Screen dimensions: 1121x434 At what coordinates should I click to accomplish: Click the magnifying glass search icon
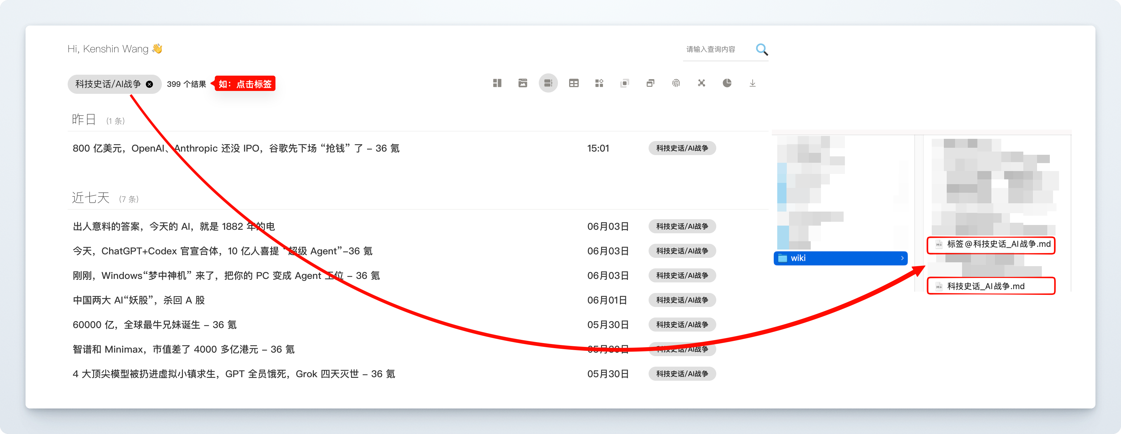coord(762,49)
